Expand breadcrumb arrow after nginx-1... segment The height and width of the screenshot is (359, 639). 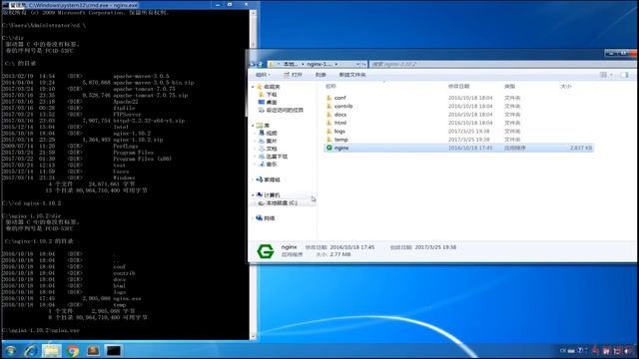click(x=336, y=64)
